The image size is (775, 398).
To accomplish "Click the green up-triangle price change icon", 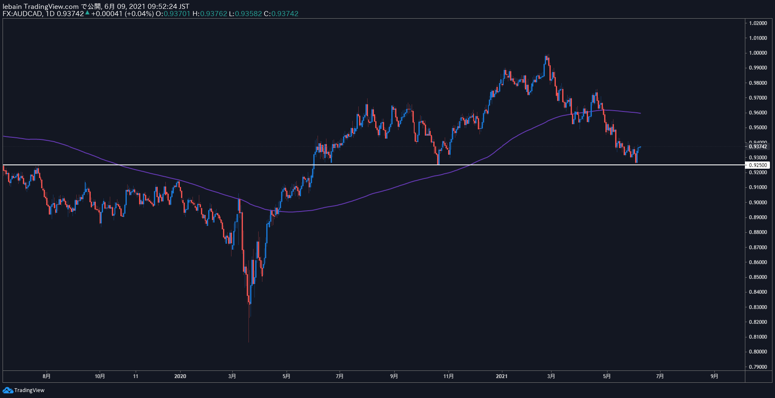I will click(87, 13).
